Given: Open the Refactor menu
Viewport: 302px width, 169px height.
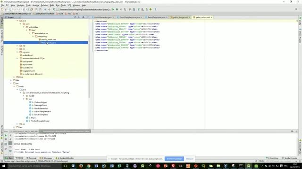Looking at the screenshot, I should pos(44,5).
